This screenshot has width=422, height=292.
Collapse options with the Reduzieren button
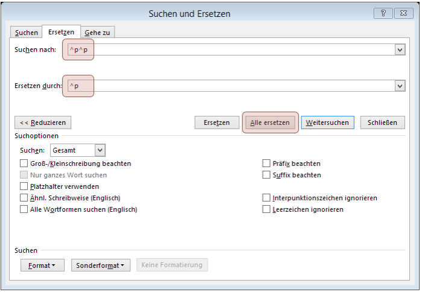pos(42,122)
